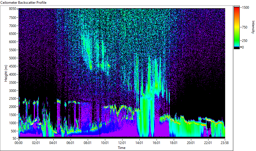Screen dimensions: 256x151
Task: Select the 250 intensity scale label
Action: pyautogui.click(x=245, y=41)
